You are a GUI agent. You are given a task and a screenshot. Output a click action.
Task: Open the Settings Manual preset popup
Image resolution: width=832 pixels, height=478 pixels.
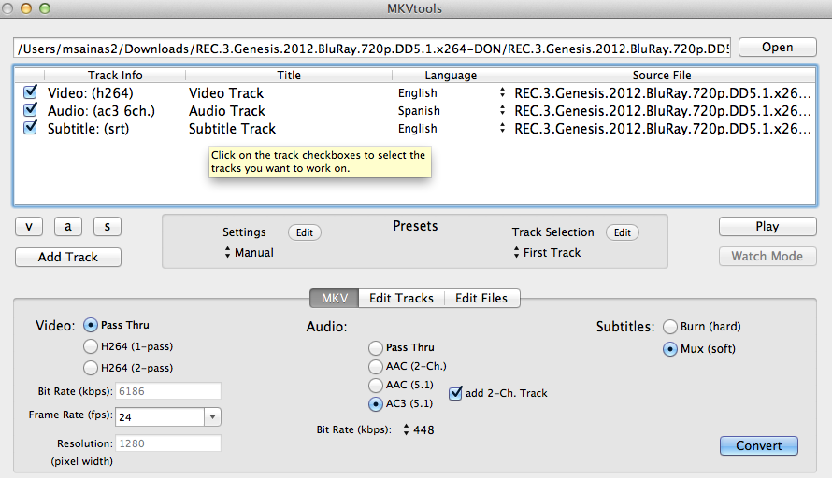249,253
